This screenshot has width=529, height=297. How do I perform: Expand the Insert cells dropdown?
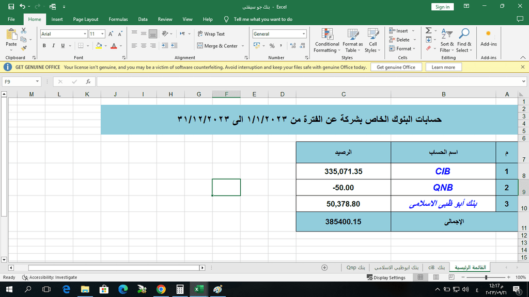click(x=413, y=30)
